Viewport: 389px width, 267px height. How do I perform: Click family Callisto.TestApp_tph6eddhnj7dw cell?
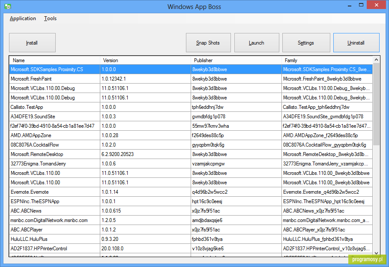tap(327, 107)
